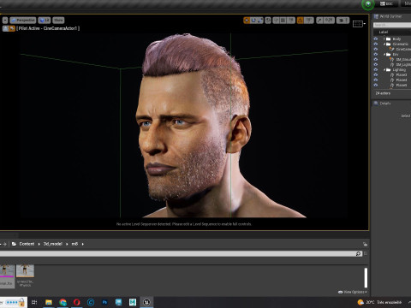Open the grid snap value dropdown
Viewport: 411px width, 308px height.
click(291, 21)
